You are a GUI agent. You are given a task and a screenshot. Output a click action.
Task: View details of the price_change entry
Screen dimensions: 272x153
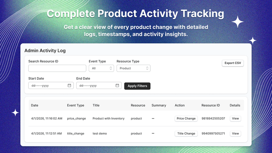(236, 119)
